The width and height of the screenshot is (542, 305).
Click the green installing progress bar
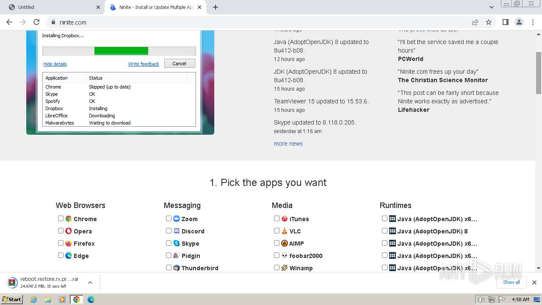tap(121, 51)
